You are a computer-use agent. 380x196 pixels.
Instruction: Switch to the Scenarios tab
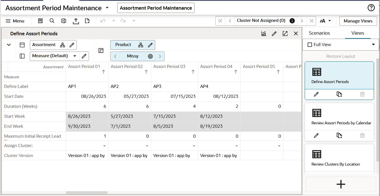pos(319,33)
